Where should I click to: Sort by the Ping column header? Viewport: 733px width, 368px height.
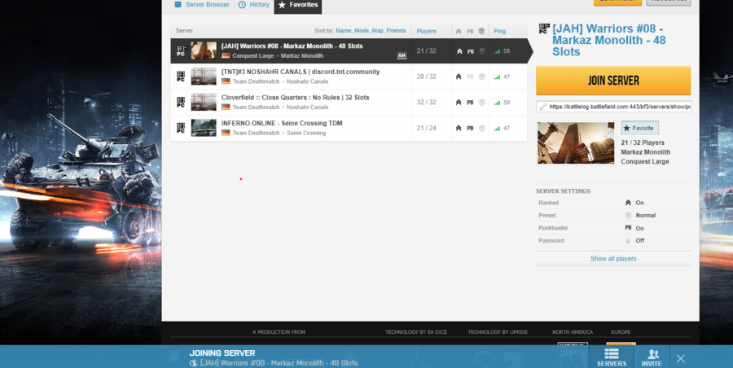[500, 31]
